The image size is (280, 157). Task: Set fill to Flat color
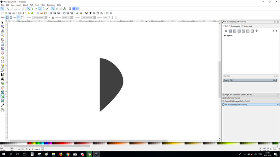tap(231, 31)
